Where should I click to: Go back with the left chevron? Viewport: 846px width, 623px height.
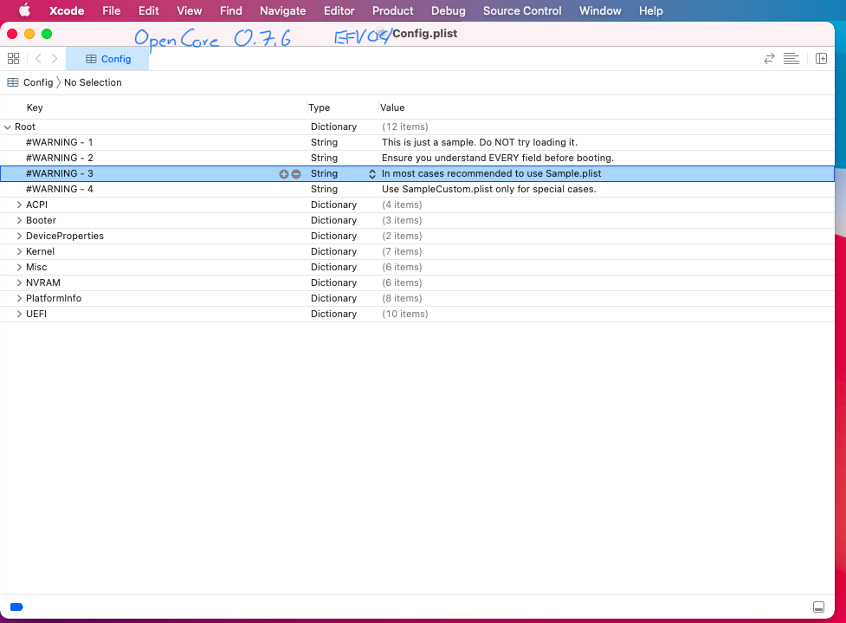(38, 58)
